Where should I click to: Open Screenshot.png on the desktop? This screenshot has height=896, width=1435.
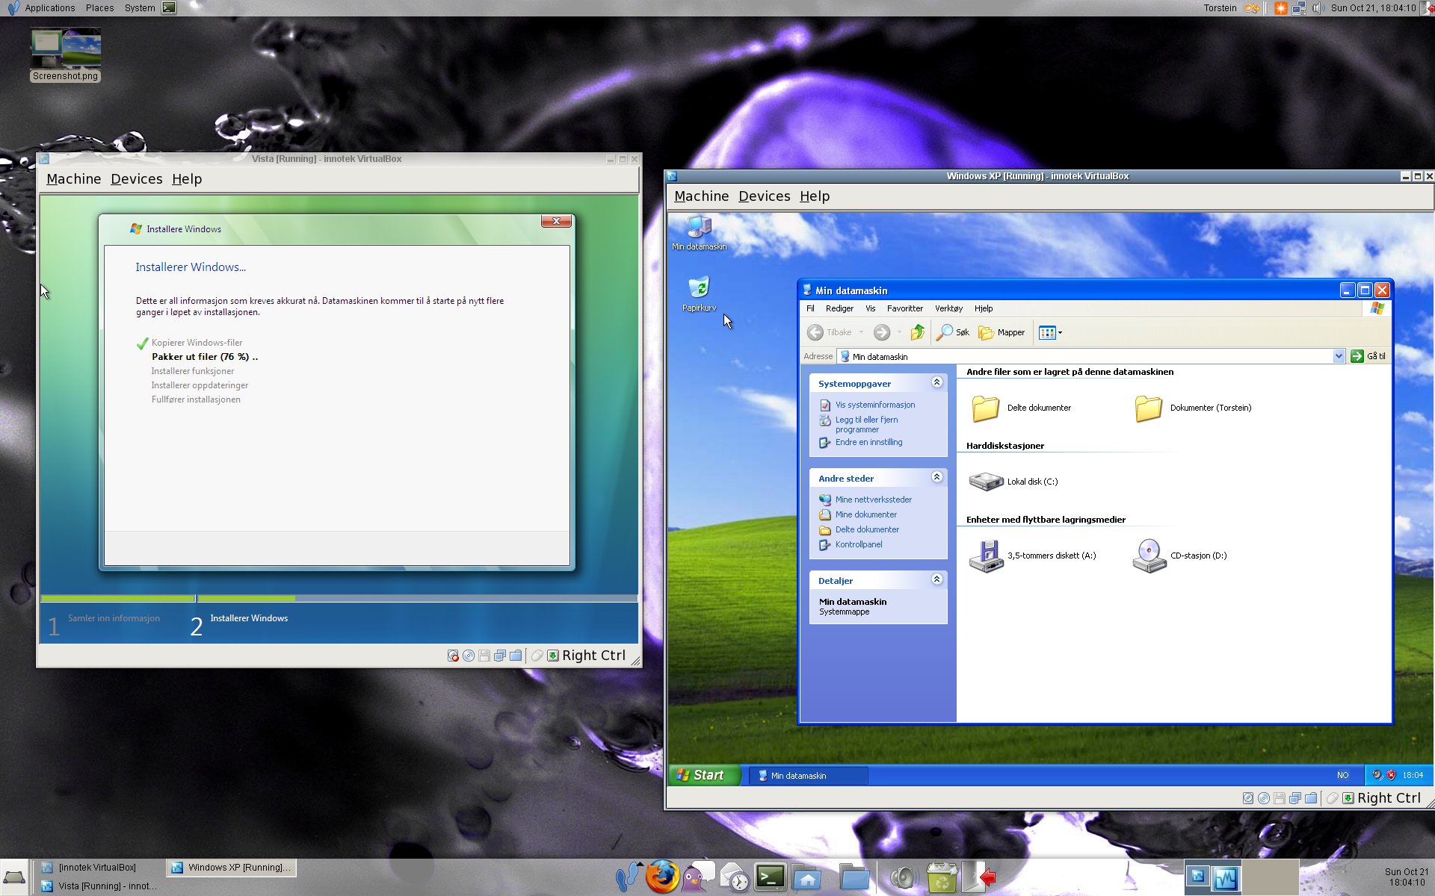click(65, 55)
